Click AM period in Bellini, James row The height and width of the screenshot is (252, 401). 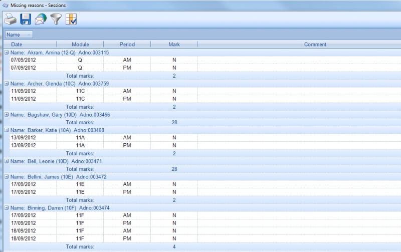coord(127,184)
